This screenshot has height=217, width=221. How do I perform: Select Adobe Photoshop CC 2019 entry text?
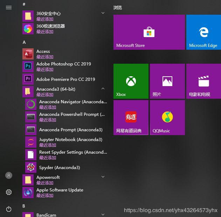click(x=64, y=64)
